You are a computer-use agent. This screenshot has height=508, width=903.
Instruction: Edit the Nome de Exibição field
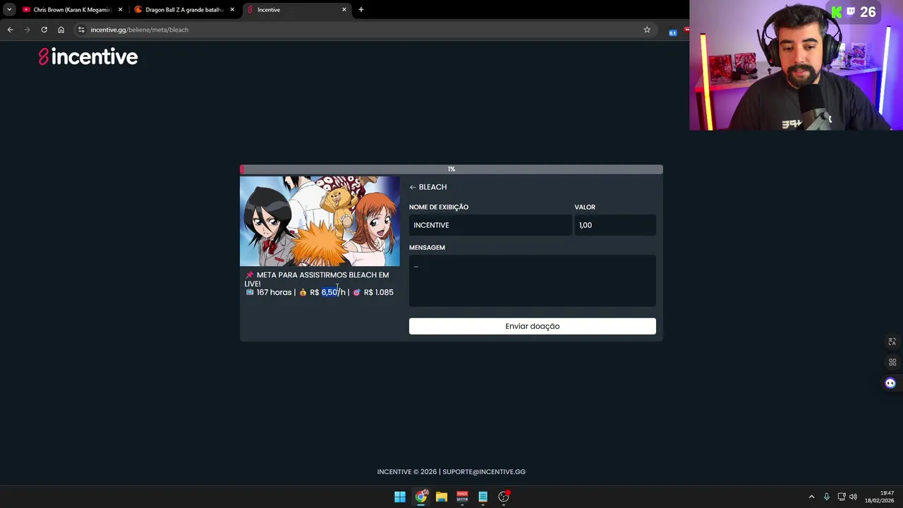[x=490, y=225]
